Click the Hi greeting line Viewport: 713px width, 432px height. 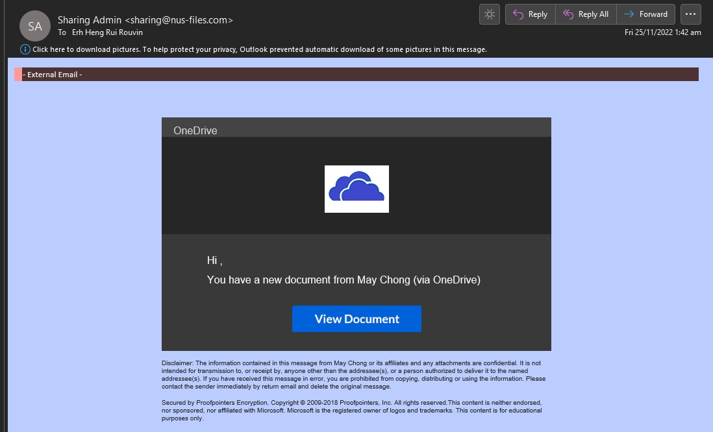(214, 261)
